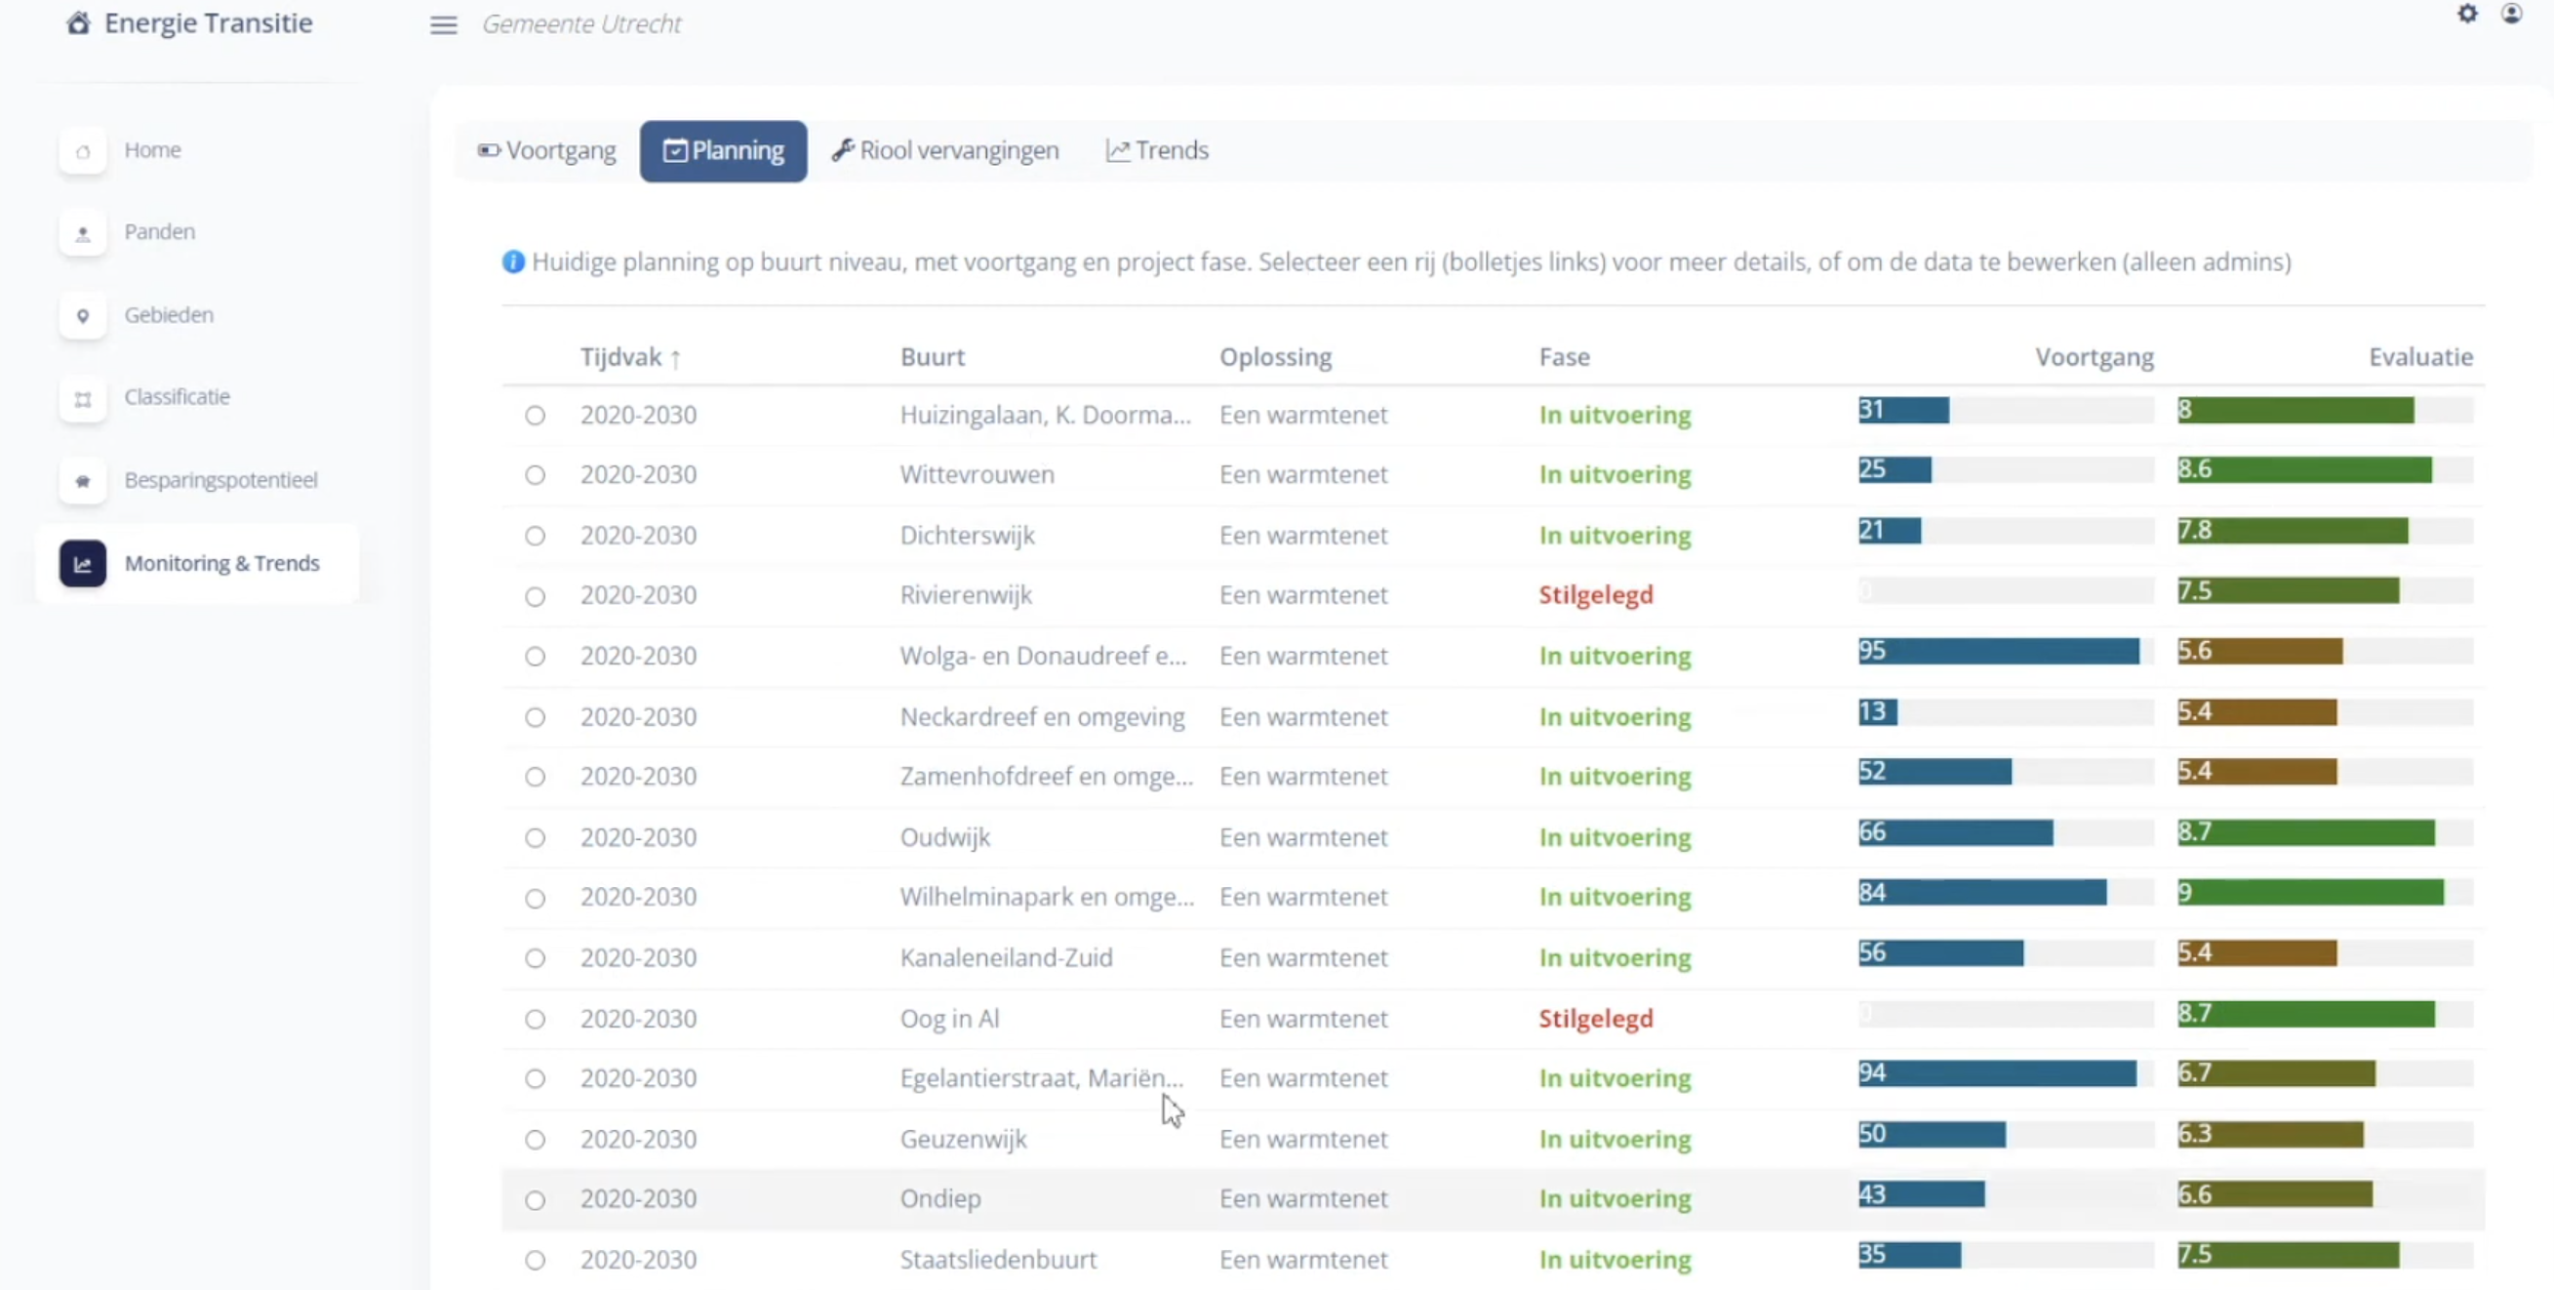This screenshot has width=2554, height=1290.
Task: Click the user account icon
Action: coord(2511,14)
